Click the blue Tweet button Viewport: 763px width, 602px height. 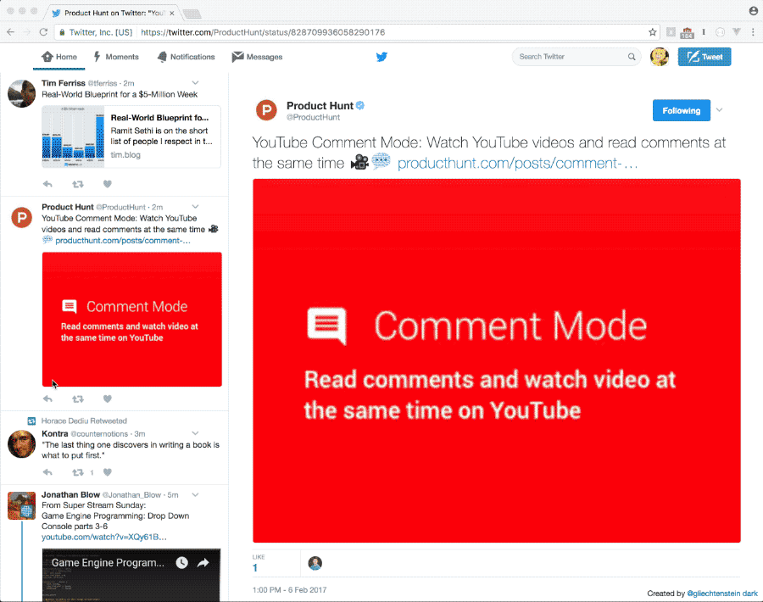(705, 57)
